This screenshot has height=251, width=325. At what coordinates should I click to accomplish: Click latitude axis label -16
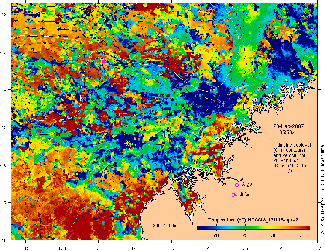pos(4,165)
